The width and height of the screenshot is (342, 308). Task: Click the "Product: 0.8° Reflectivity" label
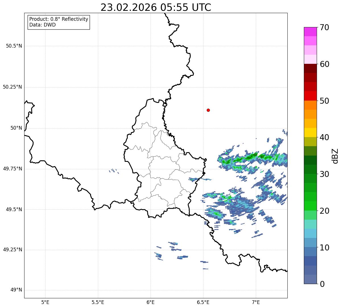(x=59, y=19)
